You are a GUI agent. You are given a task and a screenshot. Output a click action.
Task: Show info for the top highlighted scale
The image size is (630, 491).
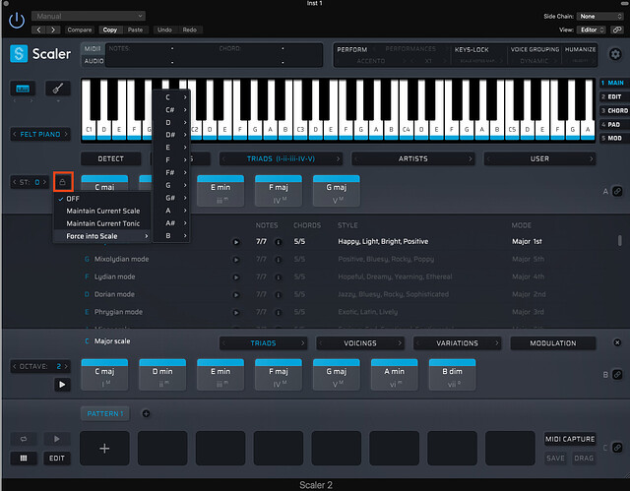pos(278,242)
